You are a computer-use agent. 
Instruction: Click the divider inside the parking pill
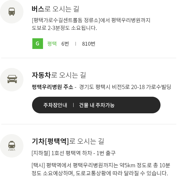click(73, 105)
